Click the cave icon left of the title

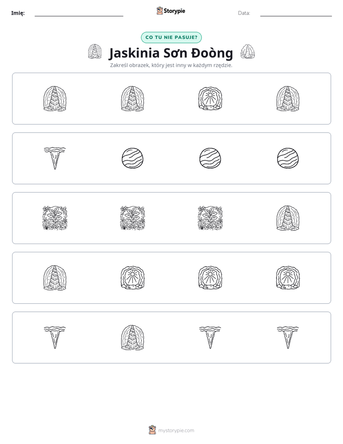pos(95,51)
